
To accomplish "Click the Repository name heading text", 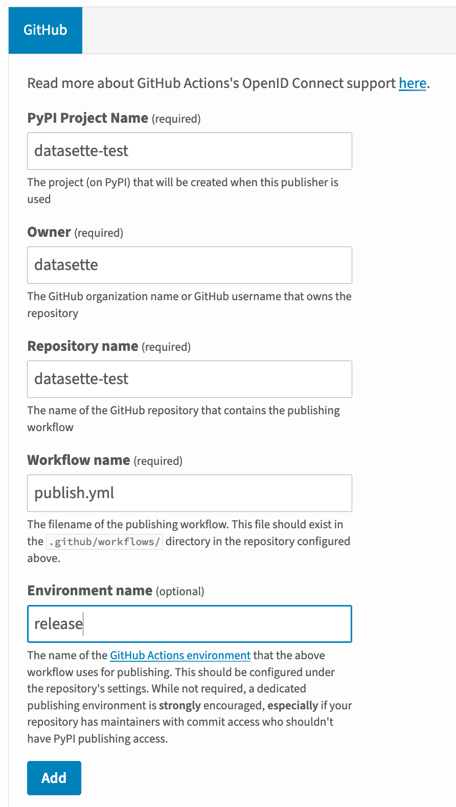I will pos(83,346).
